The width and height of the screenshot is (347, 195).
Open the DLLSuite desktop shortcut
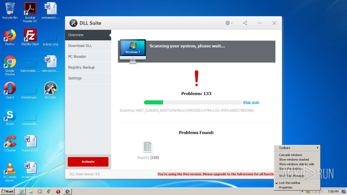[x=50, y=90]
